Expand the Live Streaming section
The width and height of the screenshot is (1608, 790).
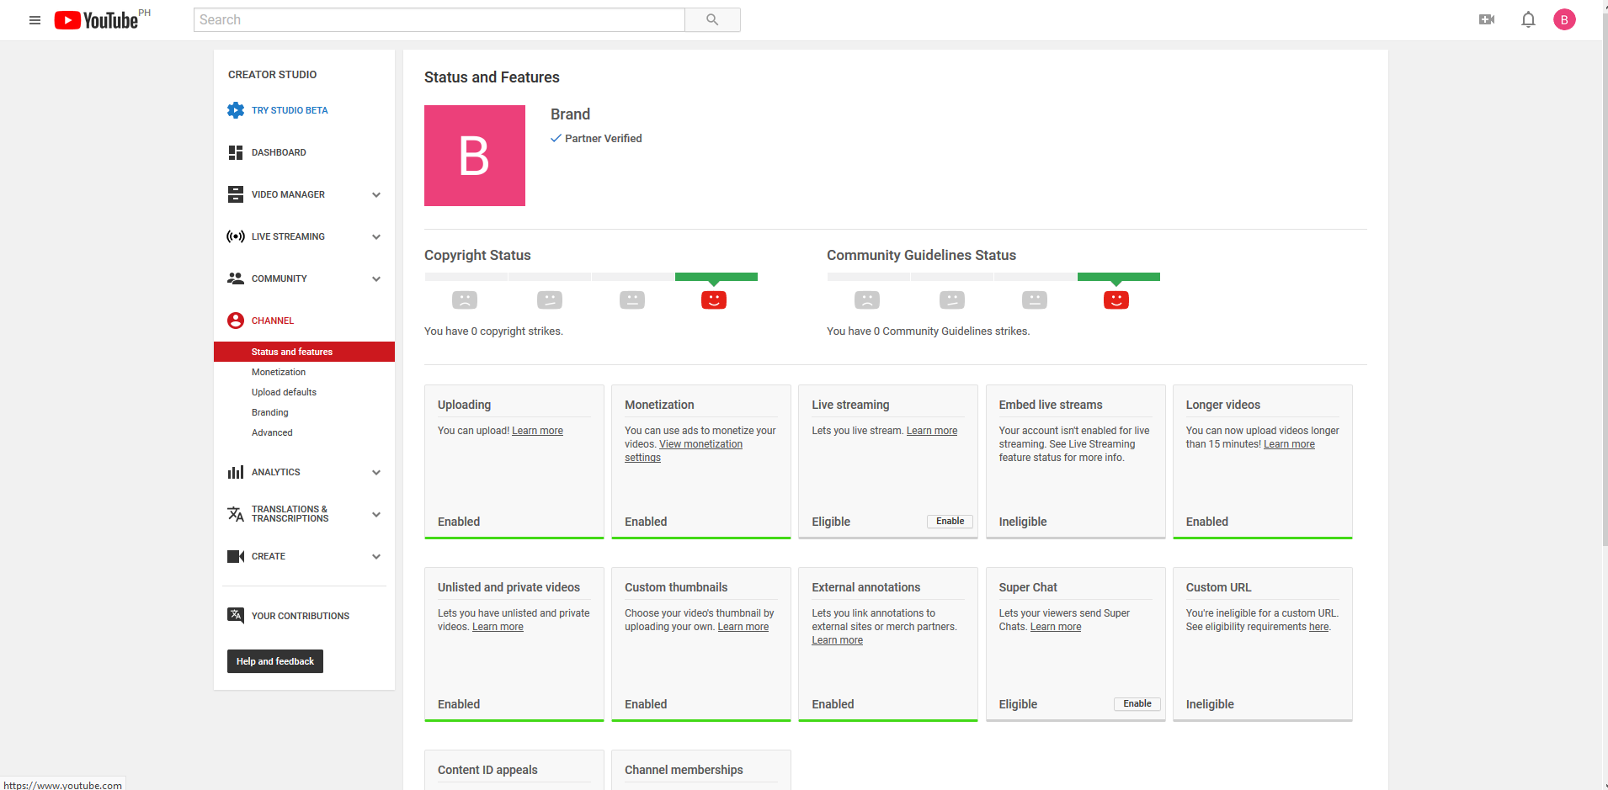coord(376,236)
